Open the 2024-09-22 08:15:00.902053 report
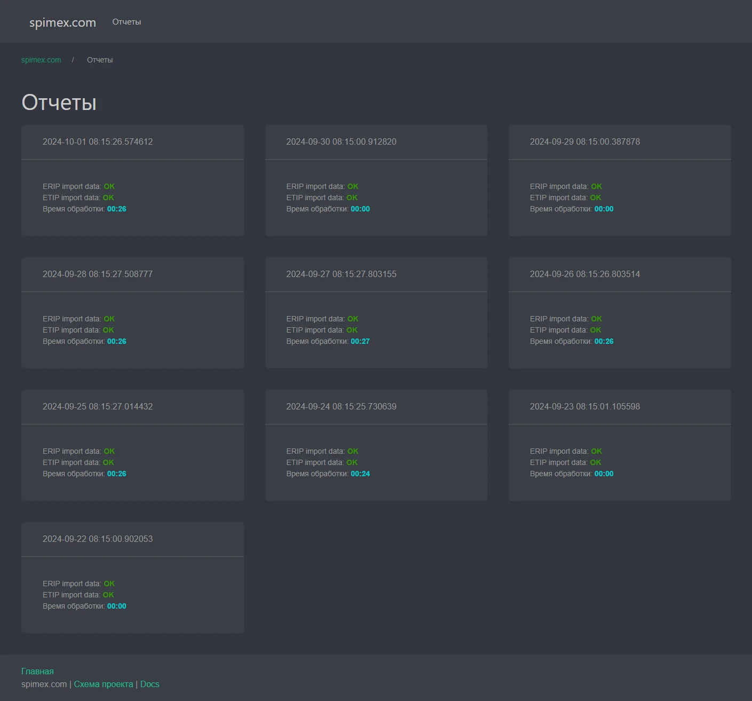 [98, 539]
